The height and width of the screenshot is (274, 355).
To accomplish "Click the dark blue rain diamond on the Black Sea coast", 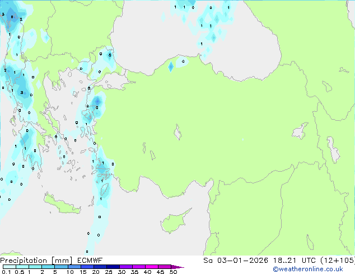I will pyautogui.click(x=171, y=67).
